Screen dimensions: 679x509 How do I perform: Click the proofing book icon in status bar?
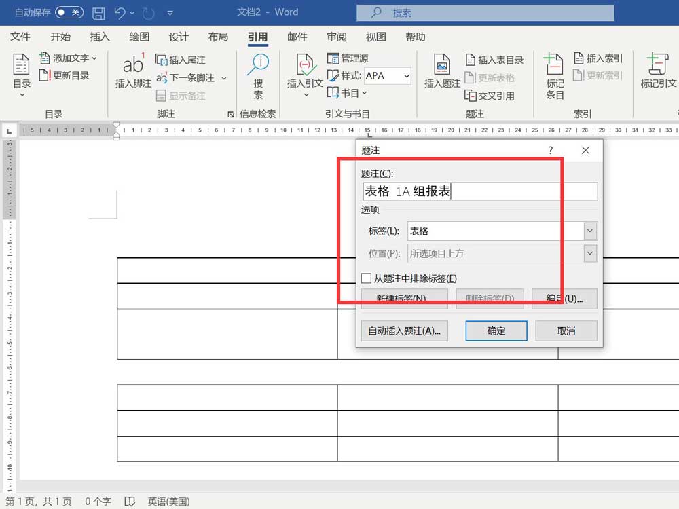tap(130, 502)
